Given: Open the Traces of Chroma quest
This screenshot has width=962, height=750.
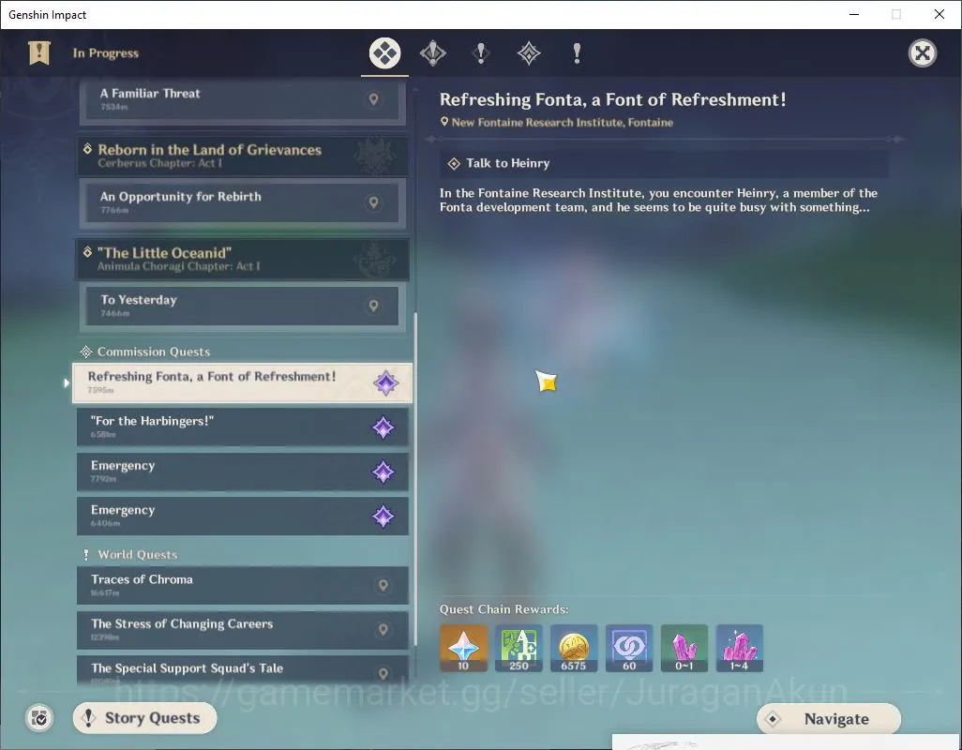Looking at the screenshot, I should 243,585.
